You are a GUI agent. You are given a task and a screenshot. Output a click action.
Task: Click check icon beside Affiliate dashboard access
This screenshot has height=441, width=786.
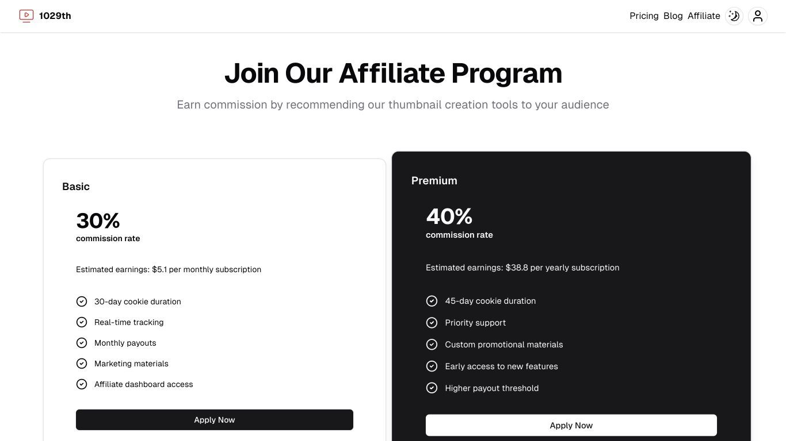point(82,384)
